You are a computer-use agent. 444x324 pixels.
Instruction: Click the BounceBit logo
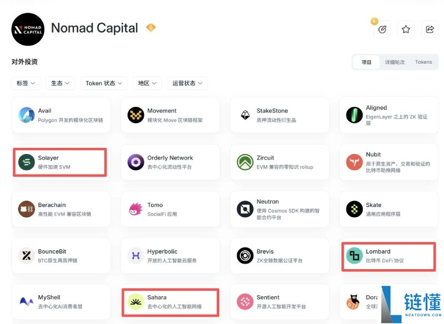tap(26, 256)
